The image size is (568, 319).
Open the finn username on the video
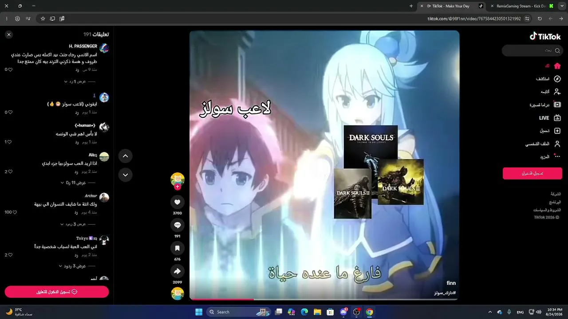point(451,283)
